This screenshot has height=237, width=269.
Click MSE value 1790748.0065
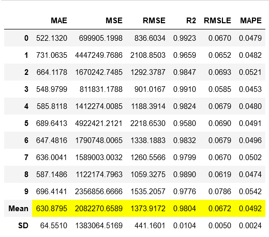[99, 140]
